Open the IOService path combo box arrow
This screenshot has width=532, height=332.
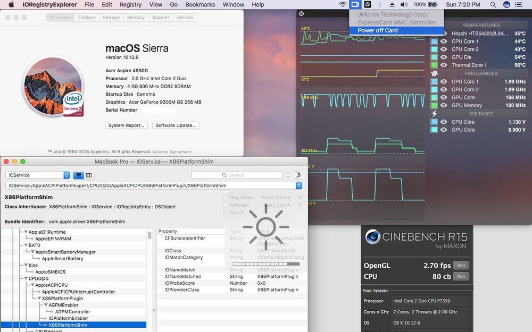(298, 186)
